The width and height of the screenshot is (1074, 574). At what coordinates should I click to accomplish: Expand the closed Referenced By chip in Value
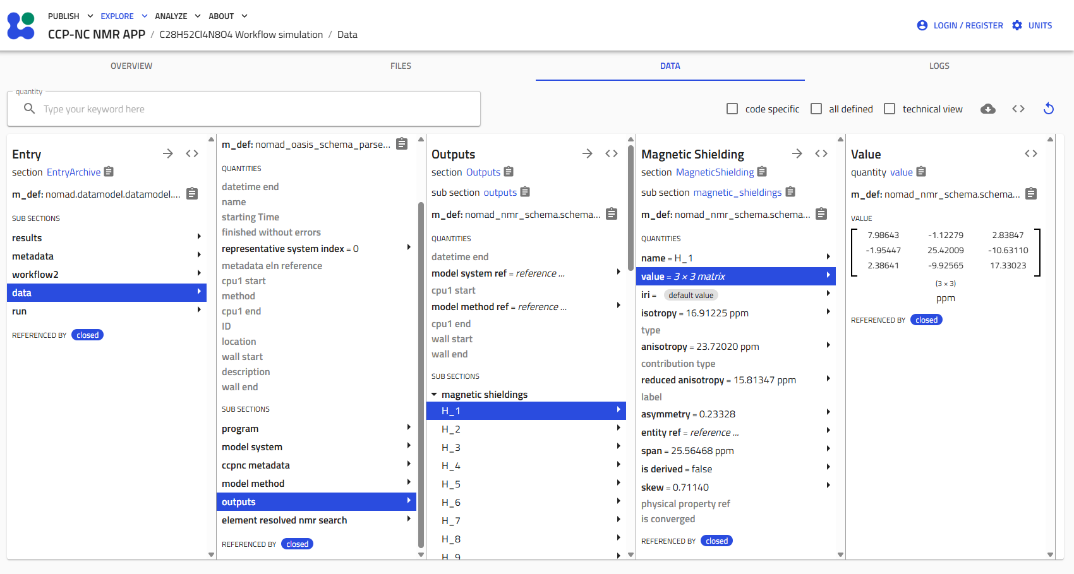point(926,320)
